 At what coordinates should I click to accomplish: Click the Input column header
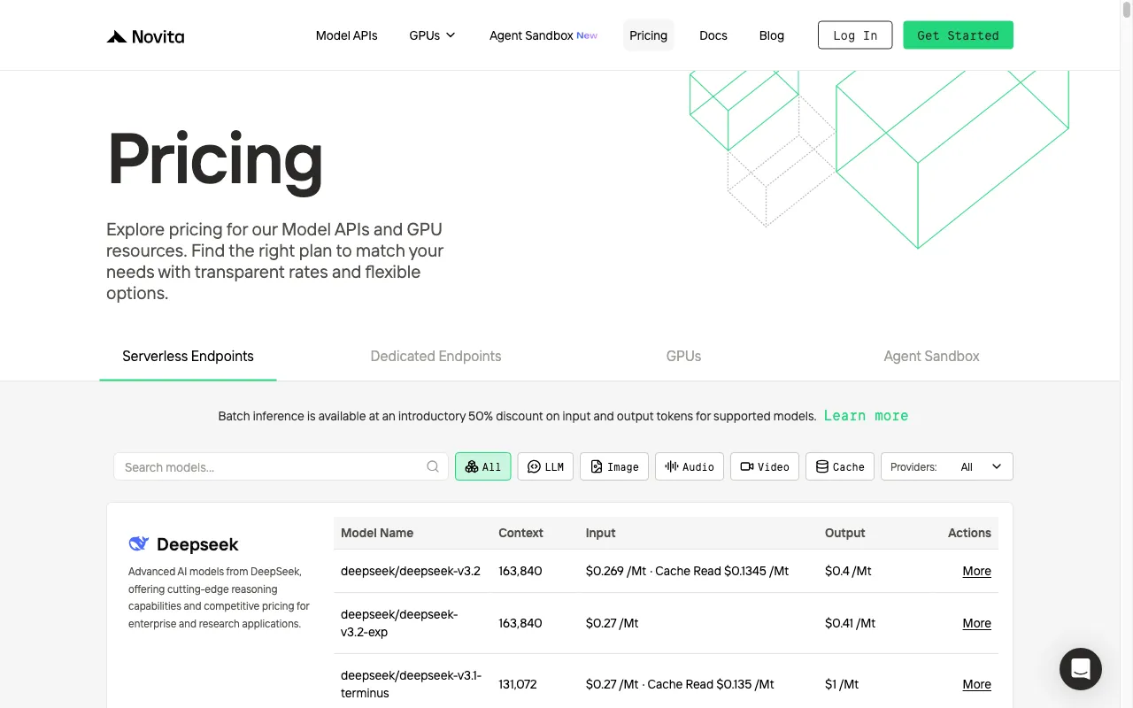click(x=600, y=533)
